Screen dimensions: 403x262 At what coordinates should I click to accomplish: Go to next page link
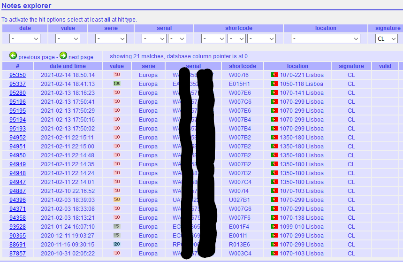coord(81,57)
